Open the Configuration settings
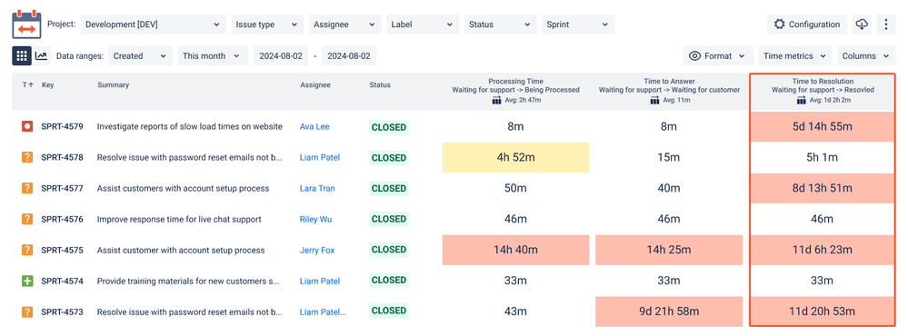This screenshot has width=908, height=336. 807,25
